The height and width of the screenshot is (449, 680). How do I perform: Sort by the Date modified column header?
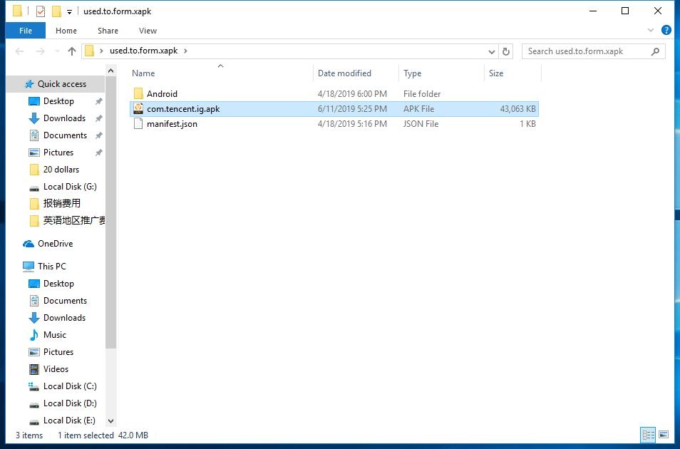pos(344,73)
